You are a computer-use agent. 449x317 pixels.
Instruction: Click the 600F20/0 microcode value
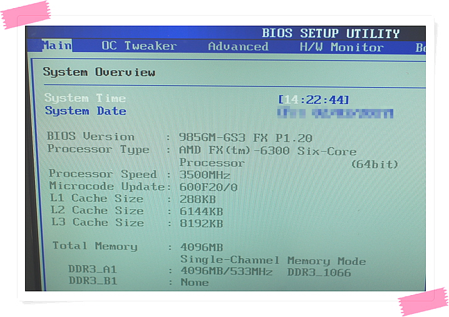[209, 187]
